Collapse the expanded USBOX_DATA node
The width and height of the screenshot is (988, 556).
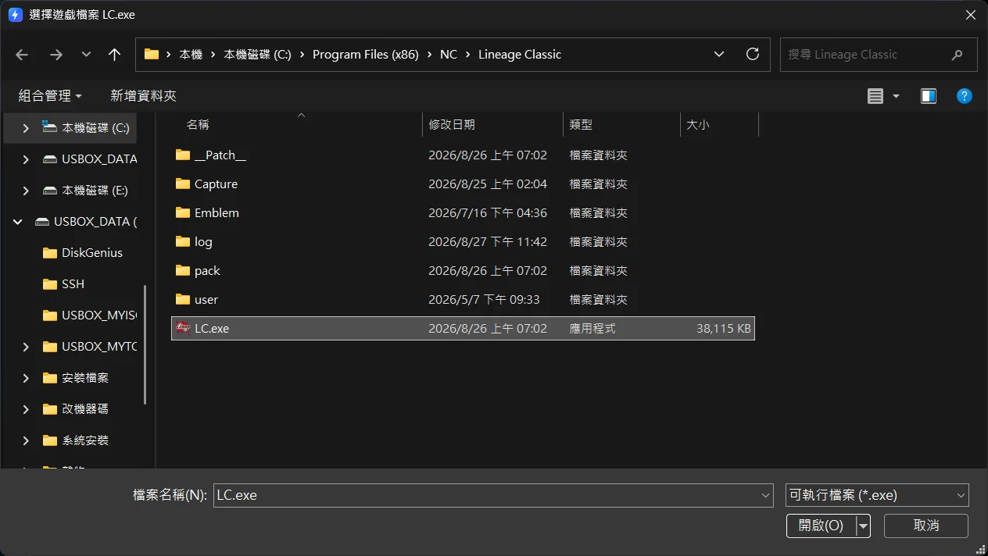tap(18, 222)
